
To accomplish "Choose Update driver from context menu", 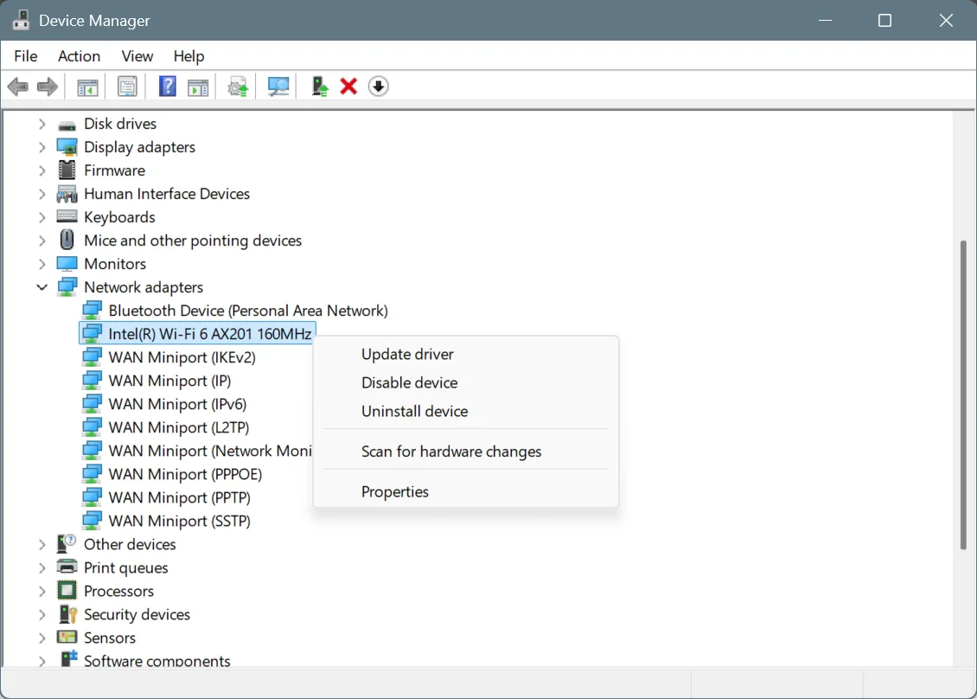I will (x=465, y=354).
